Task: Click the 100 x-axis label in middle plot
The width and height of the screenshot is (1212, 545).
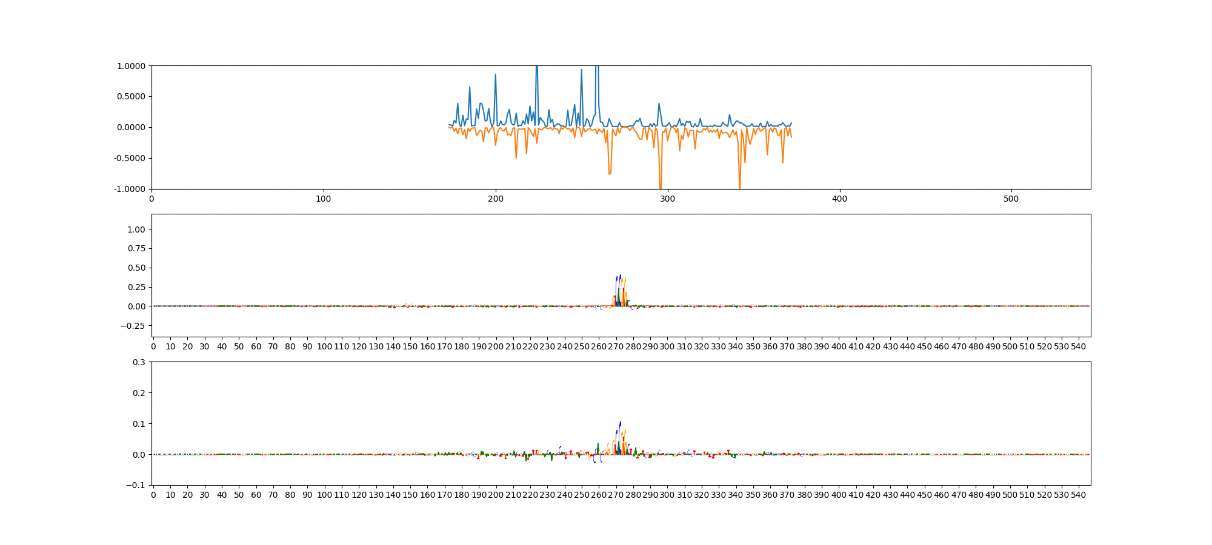Action: point(324,346)
